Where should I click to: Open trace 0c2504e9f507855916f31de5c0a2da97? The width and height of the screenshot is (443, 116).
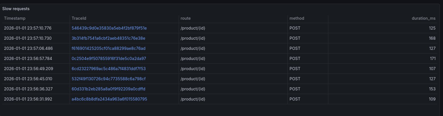coord(109,59)
